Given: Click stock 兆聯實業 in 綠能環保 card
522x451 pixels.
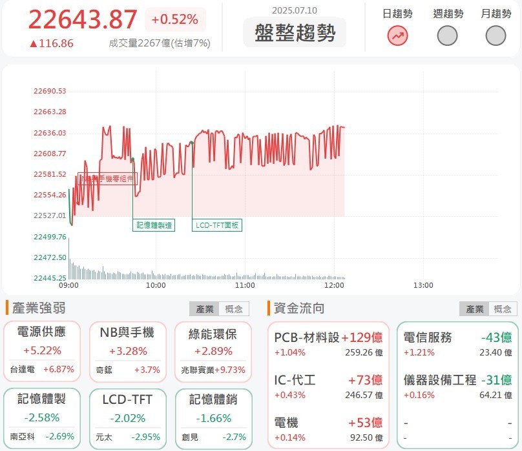Looking at the screenshot, I should pos(198,370).
